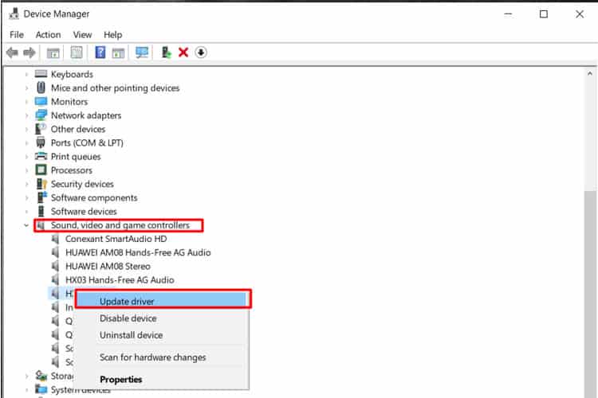Click the Ports (COM & LPT) icon

41,142
